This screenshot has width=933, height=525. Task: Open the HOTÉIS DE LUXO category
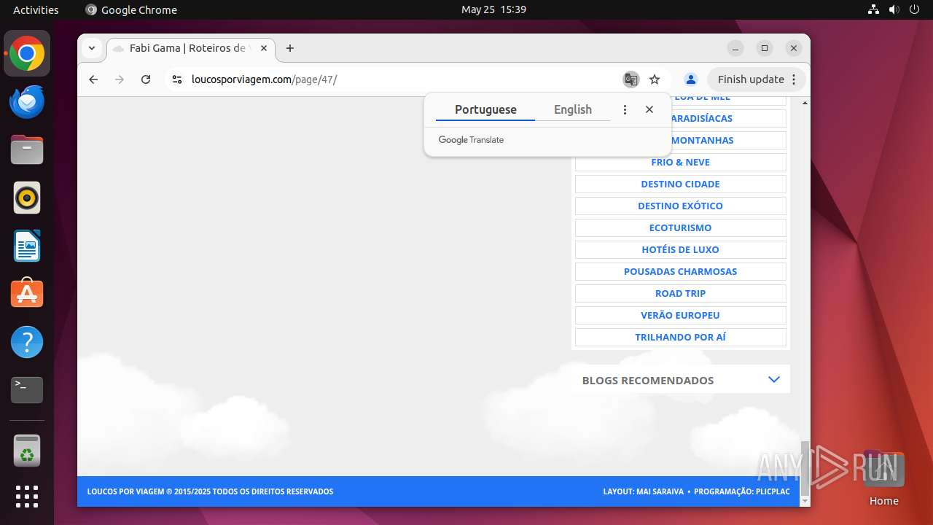[x=681, y=249]
